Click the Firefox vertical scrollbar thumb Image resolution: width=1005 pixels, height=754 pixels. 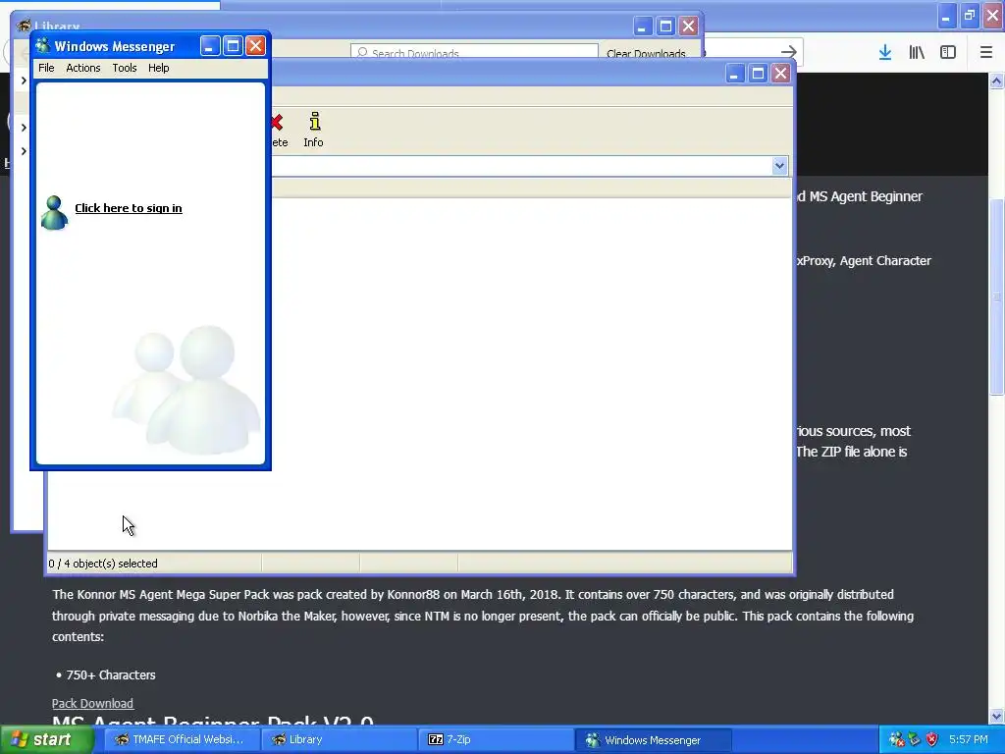tap(997, 296)
